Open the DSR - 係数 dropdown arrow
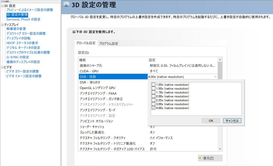Viewport: 273px width, 166px height. (215, 77)
